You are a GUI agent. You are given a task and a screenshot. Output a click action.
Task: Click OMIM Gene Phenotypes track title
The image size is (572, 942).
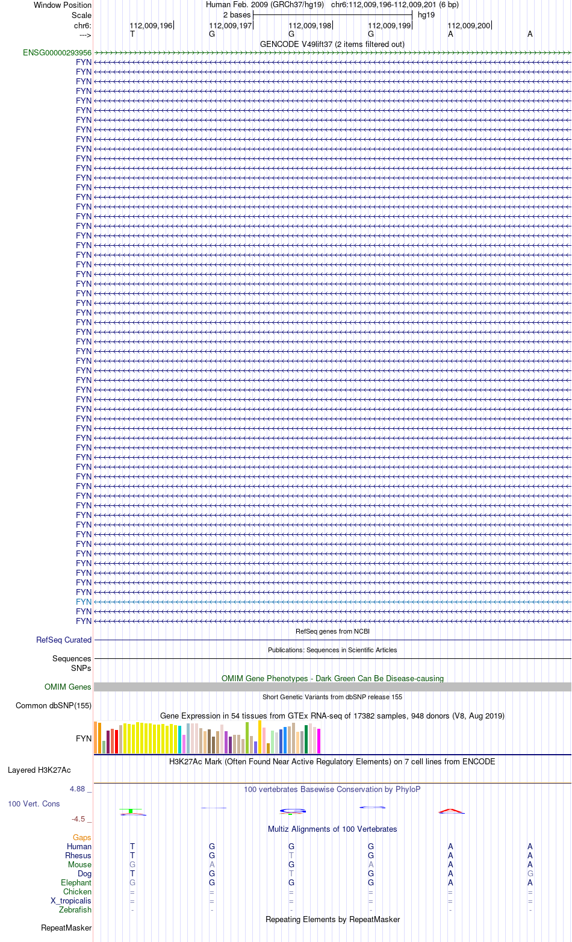(x=332, y=679)
